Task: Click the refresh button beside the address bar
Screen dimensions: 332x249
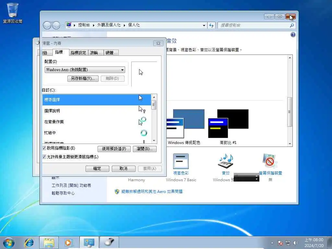Action: tap(211, 25)
